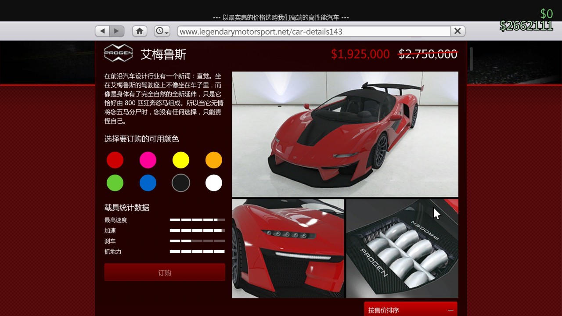Click the bank balance $2662111
The height and width of the screenshot is (316, 562).
point(526,26)
